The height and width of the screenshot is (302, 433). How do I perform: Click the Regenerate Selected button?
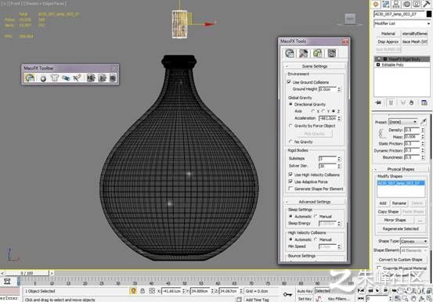pos(400,228)
